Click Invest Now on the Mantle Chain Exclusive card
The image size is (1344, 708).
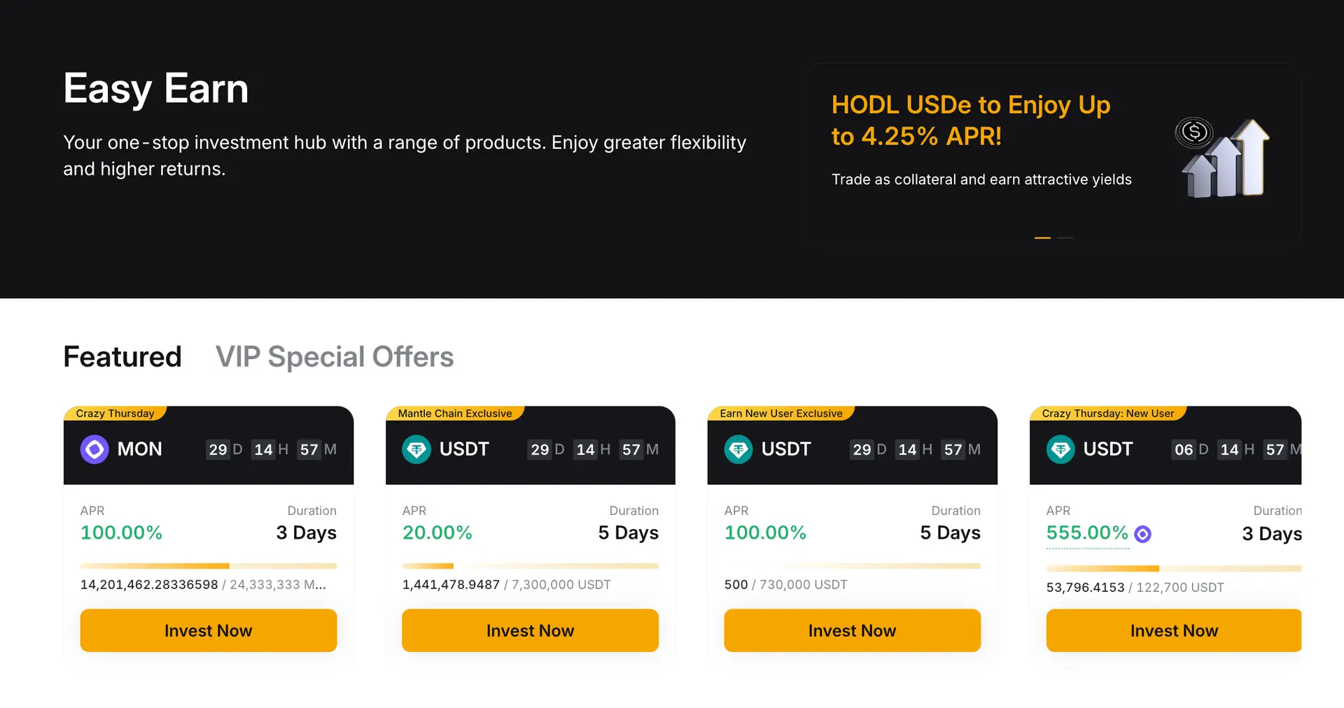pos(530,630)
